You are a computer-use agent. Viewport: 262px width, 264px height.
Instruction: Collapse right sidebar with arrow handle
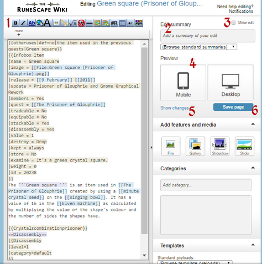(151, 147)
